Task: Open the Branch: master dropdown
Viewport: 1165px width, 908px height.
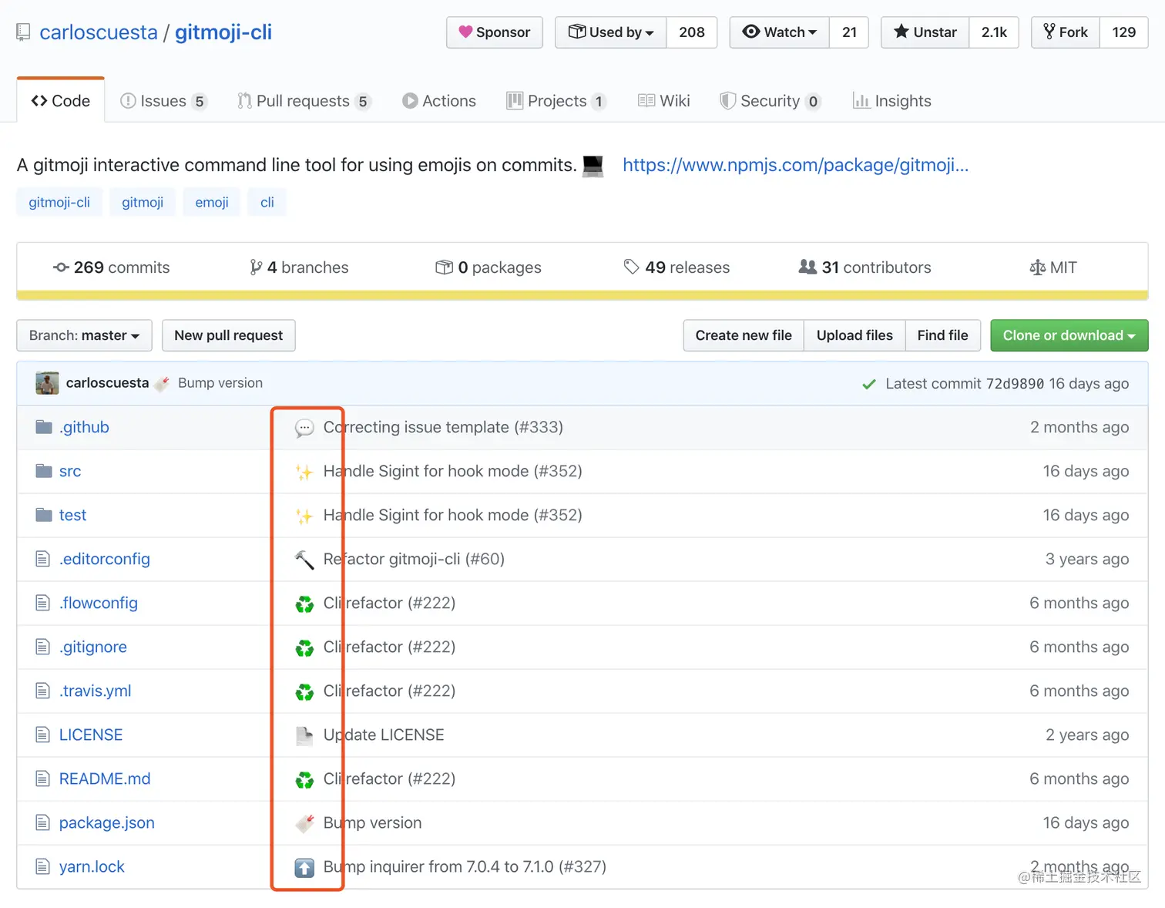Action: pos(84,335)
